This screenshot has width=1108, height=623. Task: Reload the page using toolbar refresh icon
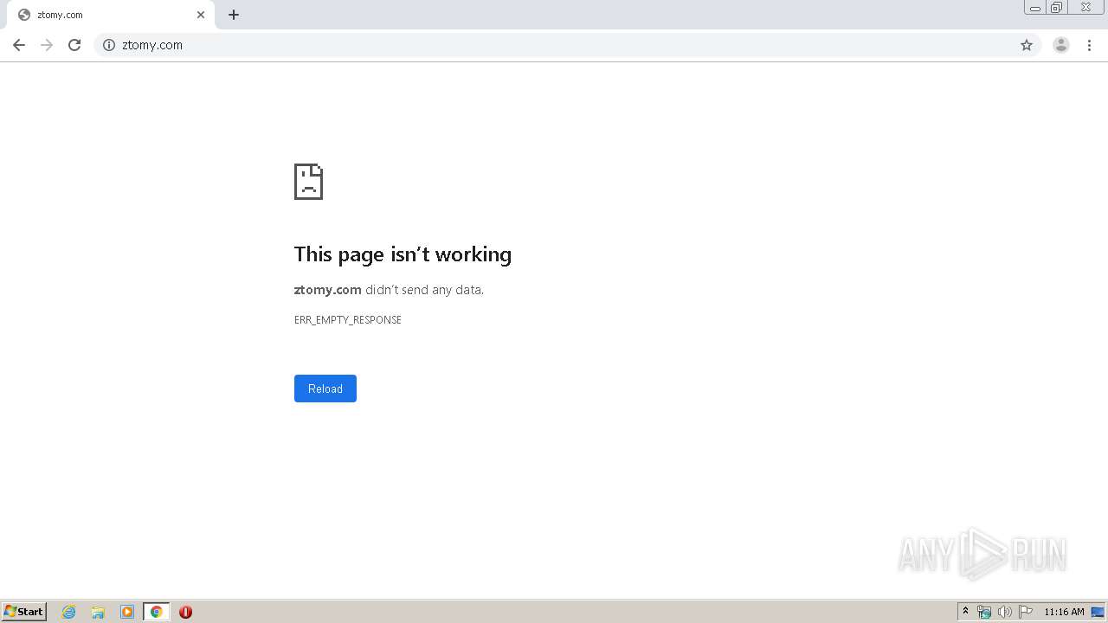74,45
